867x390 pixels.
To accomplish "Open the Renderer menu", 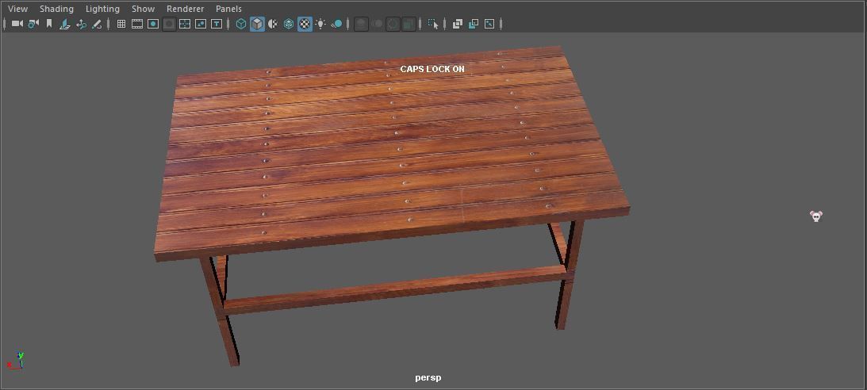I will tap(186, 9).
